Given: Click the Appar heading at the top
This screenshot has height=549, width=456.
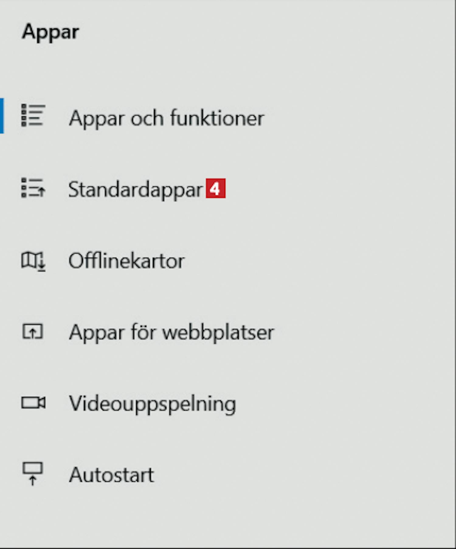Looking at the screenshot, I should tap(50, 33).
